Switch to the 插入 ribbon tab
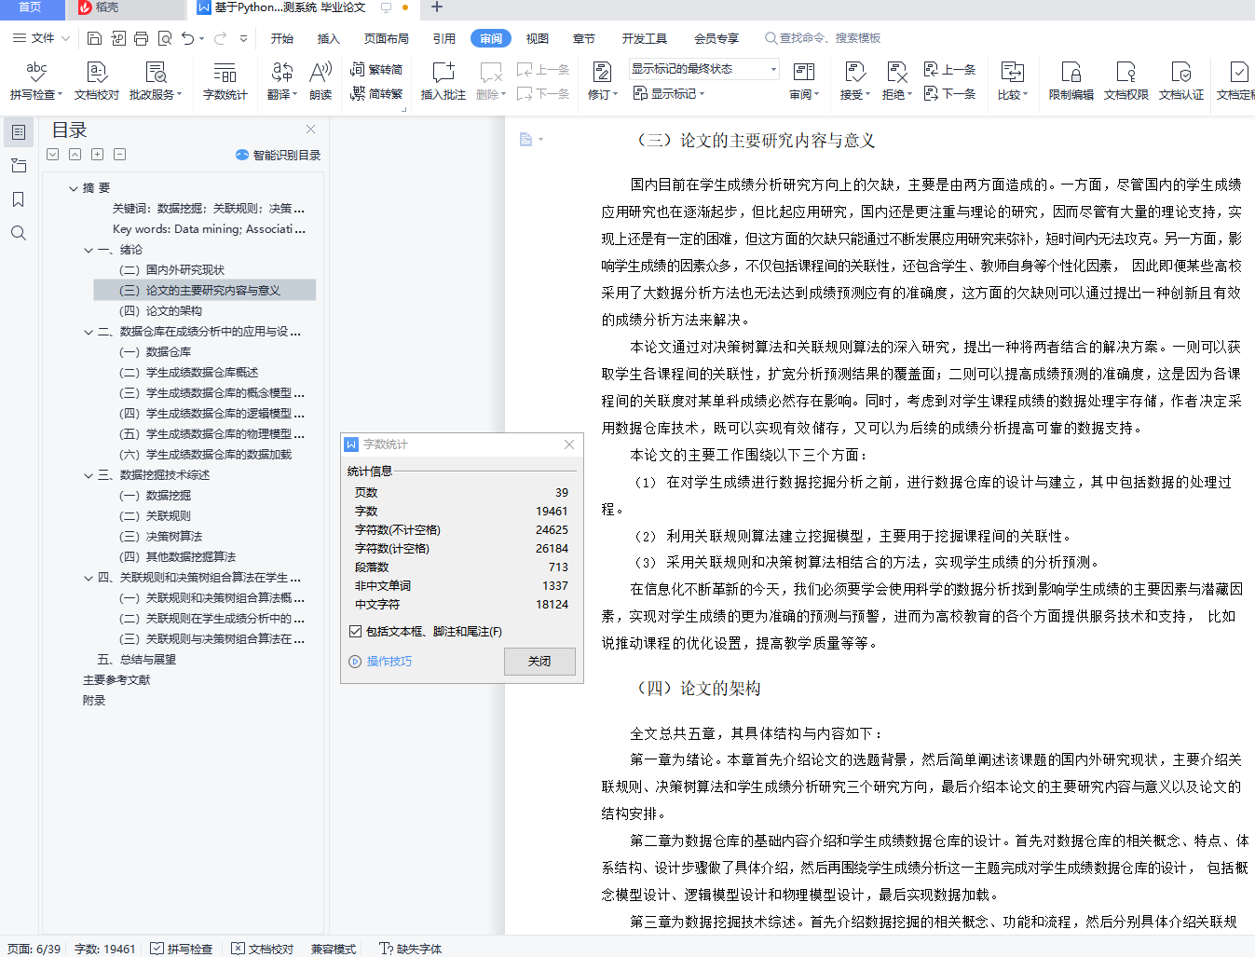This screenshot has width=1255, height=957. (329, 38)
